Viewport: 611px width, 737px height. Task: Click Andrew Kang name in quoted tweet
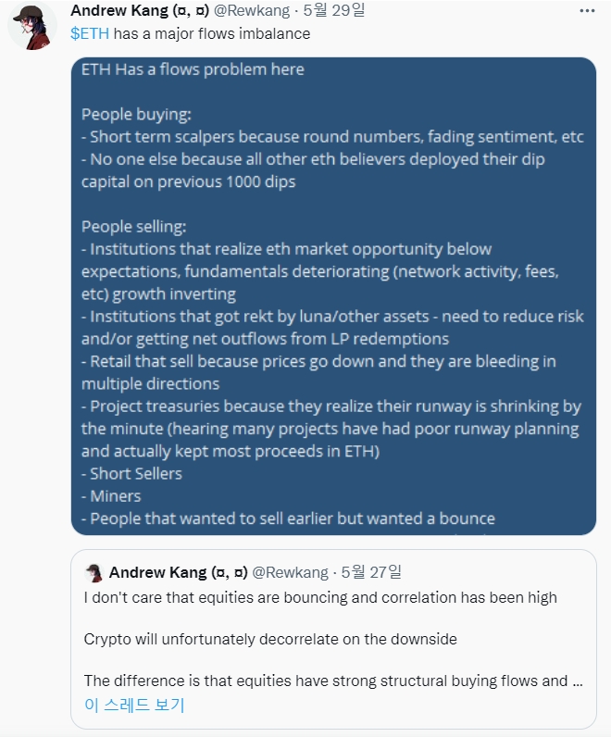177,572
